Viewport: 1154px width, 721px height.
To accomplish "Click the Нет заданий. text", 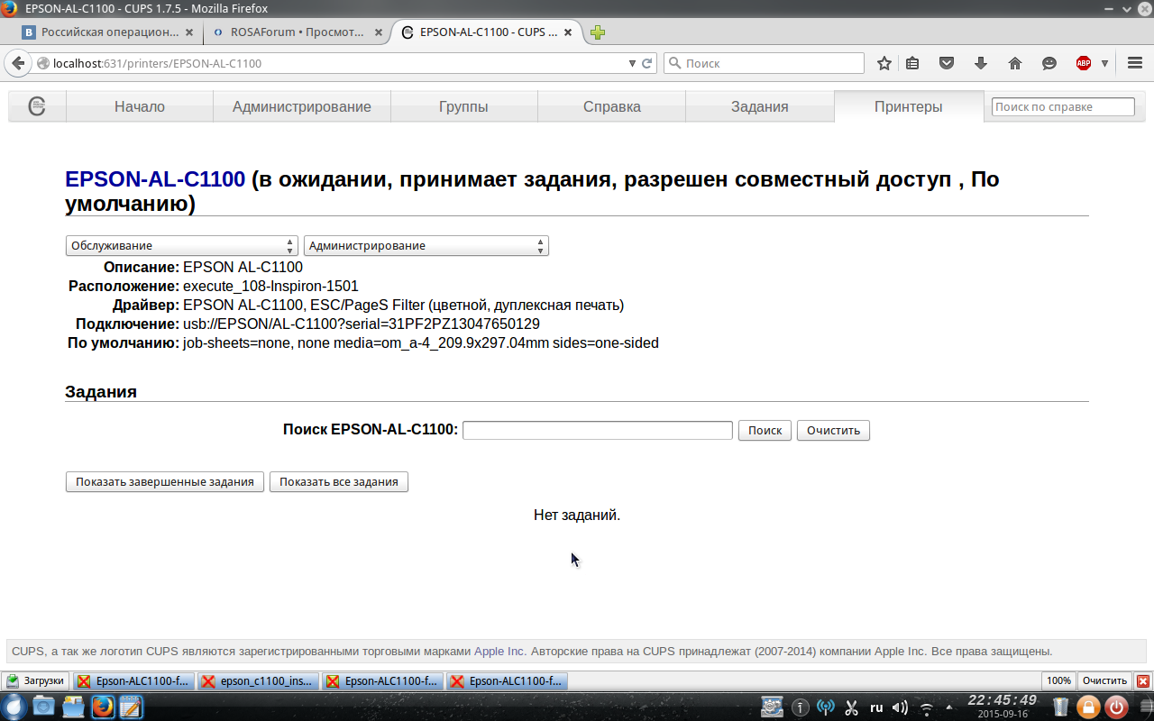I will coord(577,516).
